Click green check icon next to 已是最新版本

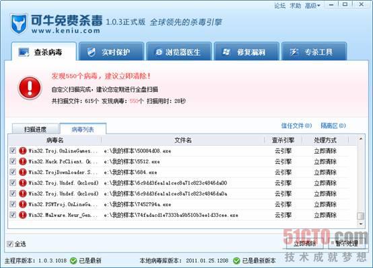tap(236, 261)
